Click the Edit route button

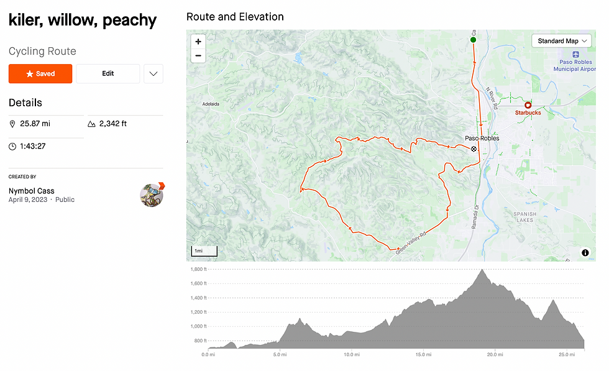coord(108,73)
